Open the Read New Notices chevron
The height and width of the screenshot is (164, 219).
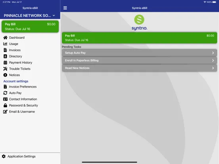(213, 68)
